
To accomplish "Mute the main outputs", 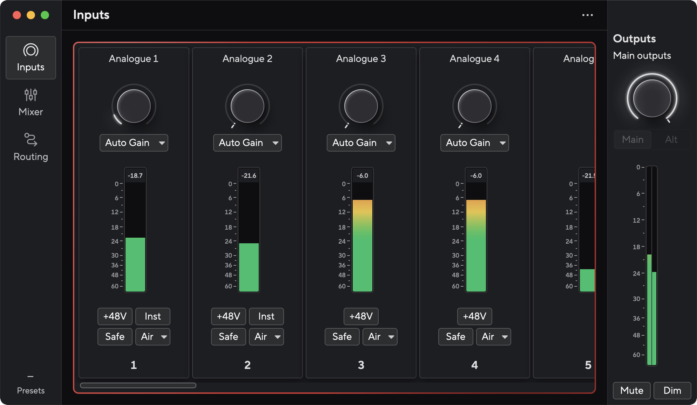I will pos(632,391).
